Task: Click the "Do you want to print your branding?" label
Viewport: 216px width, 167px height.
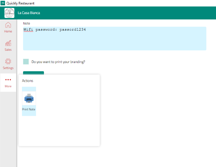Action: click(x=58, y=62)
